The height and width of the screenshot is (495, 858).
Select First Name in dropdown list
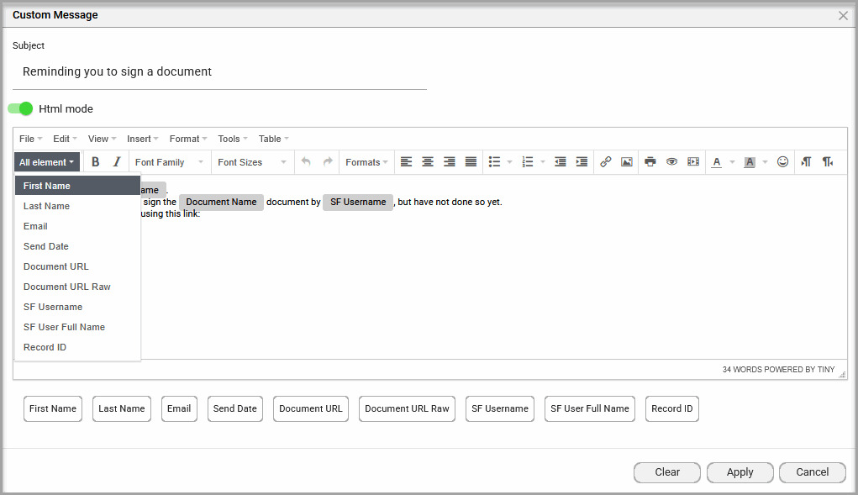coord(77,186)
